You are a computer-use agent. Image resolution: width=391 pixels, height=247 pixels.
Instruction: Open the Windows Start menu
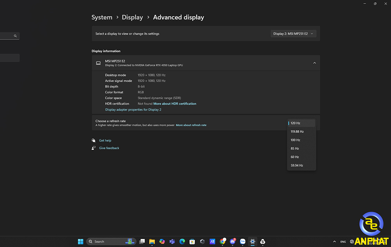coord(81,241)
